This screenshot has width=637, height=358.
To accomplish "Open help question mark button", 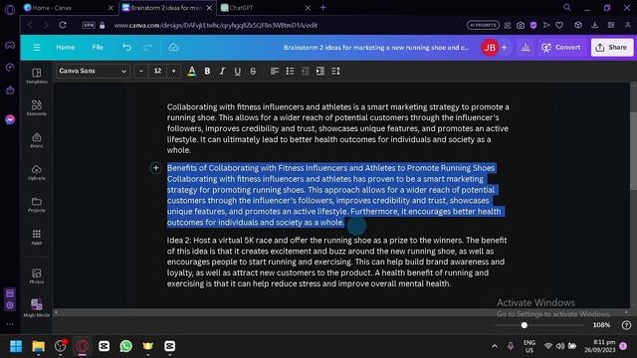I will click(626, 325).
